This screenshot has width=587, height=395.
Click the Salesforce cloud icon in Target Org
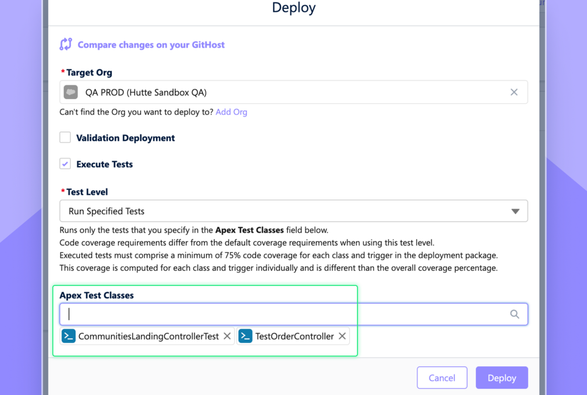71,92
